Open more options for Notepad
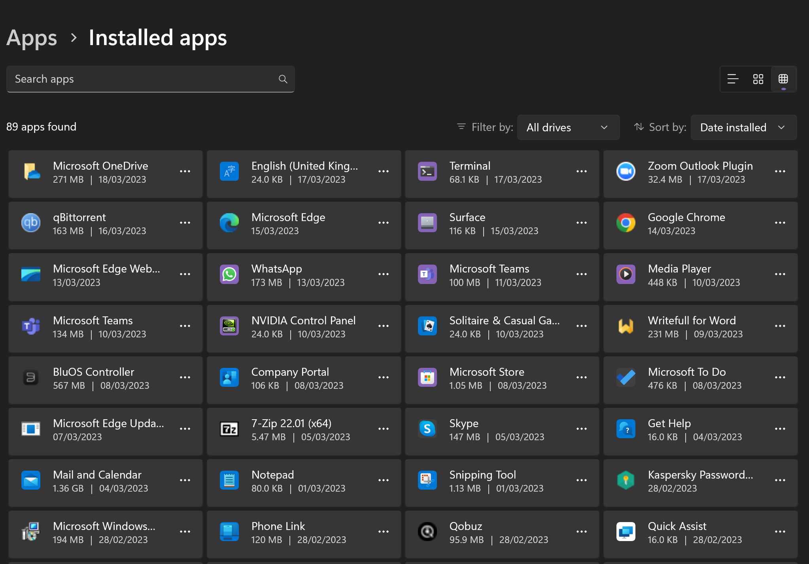The height and width of the screenshot is (564, 809). (384, 481)
